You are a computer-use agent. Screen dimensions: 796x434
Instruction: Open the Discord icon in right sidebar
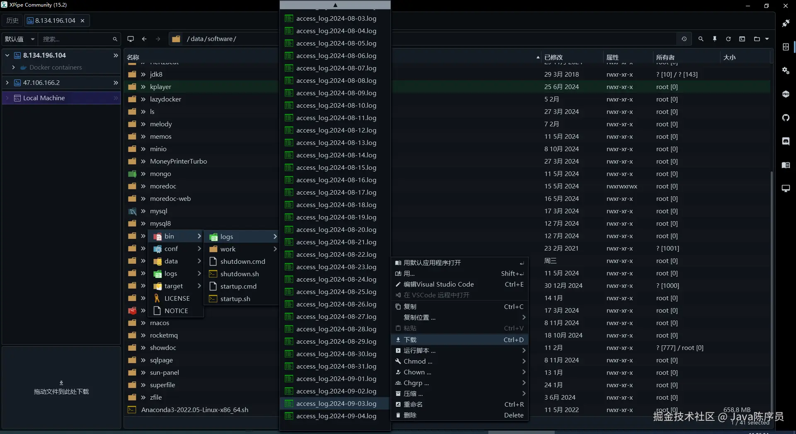[786, 141]
